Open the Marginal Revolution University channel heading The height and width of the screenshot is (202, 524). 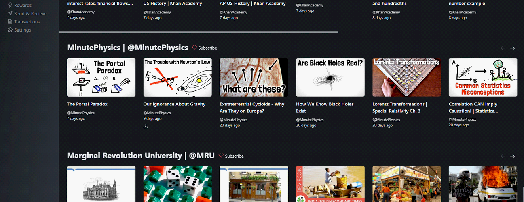coord(141,156)
